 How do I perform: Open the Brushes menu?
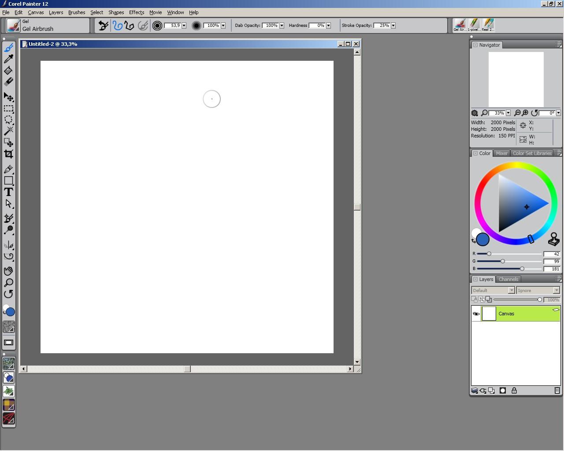(x=77, y=12)
